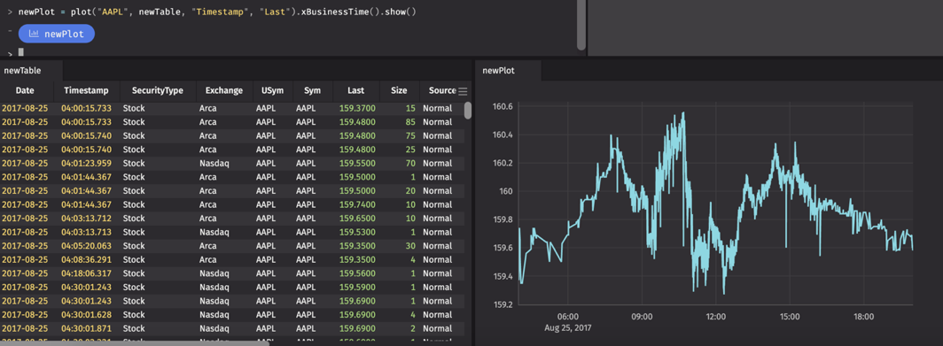
Task: Select Size cell with value 85
Action: click(410, 122)
